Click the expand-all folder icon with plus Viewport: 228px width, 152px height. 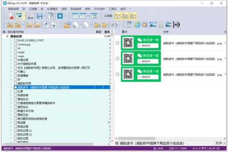(29, 25)
